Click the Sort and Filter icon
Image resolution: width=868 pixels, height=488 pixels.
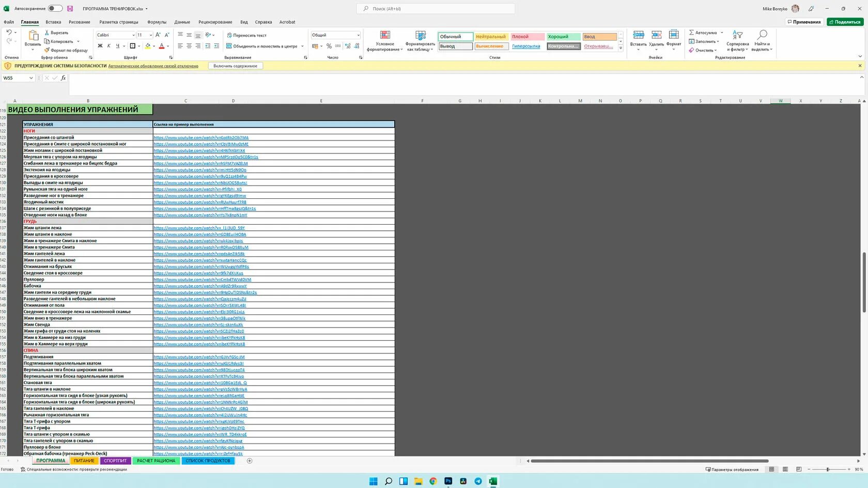point(738,35)
